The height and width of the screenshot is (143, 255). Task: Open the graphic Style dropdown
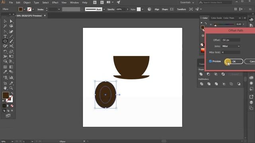(x=143, y=9)
